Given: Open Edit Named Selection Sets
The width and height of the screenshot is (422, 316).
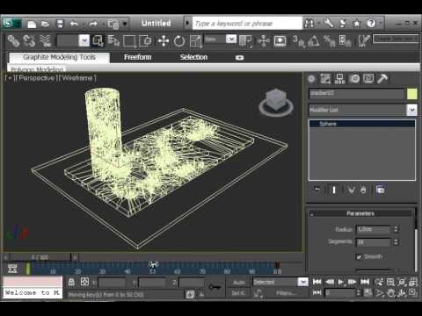Looking at the screenshot, I should click(364, 41).
